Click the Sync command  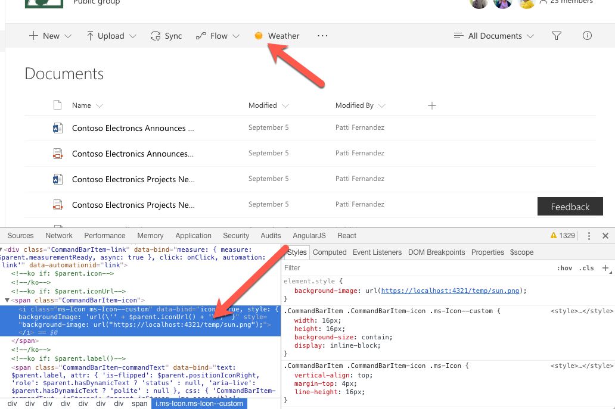coord(166,36)
